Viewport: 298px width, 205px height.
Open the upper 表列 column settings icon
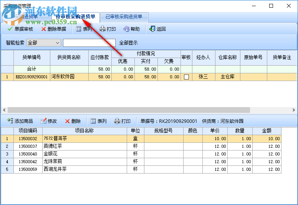click(78, 29)
